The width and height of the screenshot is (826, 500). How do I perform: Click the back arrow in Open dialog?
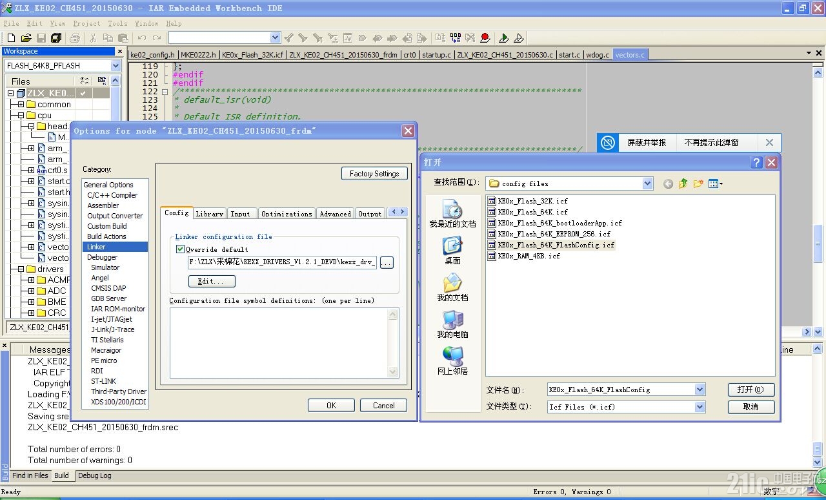pyautogui.click(x=669, y=183)
